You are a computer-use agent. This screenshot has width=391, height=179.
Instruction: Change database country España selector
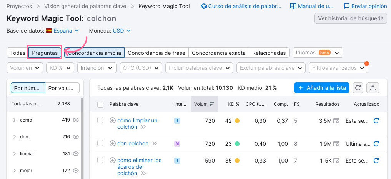point(67,31)
